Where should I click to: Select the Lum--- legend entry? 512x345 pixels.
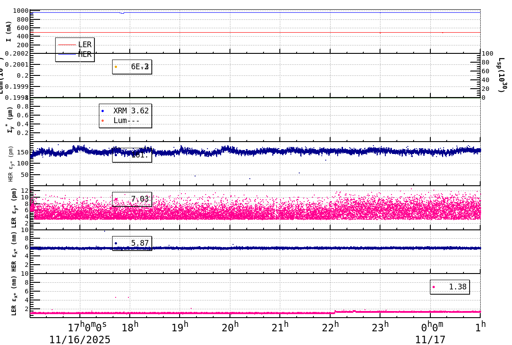click(121, 120)
